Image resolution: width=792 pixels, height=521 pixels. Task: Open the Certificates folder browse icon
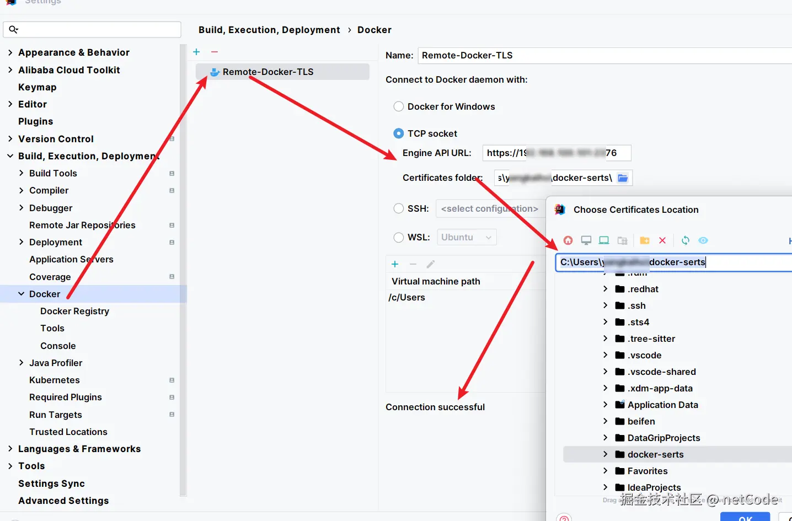(623, 178)
